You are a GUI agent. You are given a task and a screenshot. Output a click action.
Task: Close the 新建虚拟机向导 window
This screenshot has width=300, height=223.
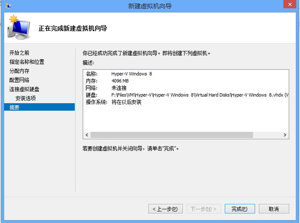(x=290, y=4)
